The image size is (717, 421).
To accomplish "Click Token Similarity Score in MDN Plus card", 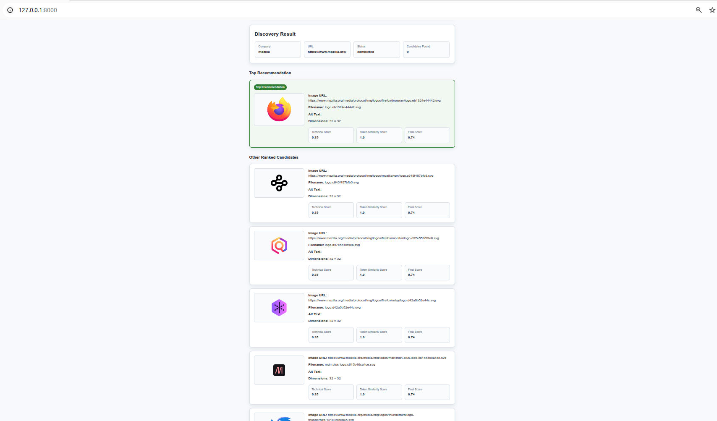I will pyautogui.click(x=379, y=392).
